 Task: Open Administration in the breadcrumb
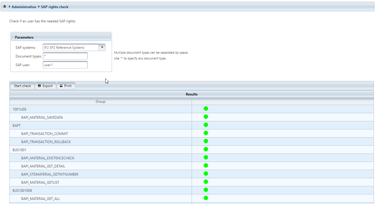[x=24, y=7]
